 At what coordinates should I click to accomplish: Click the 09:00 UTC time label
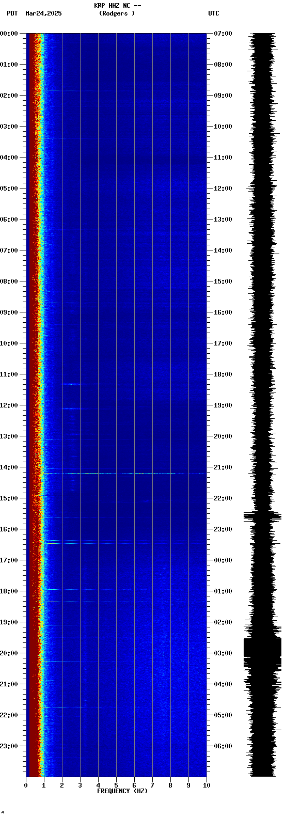pyautogui.click(x=223, y=96)
